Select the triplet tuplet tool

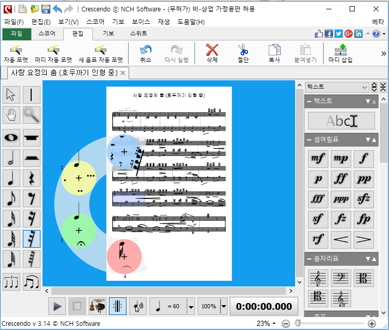pos(11,282)
